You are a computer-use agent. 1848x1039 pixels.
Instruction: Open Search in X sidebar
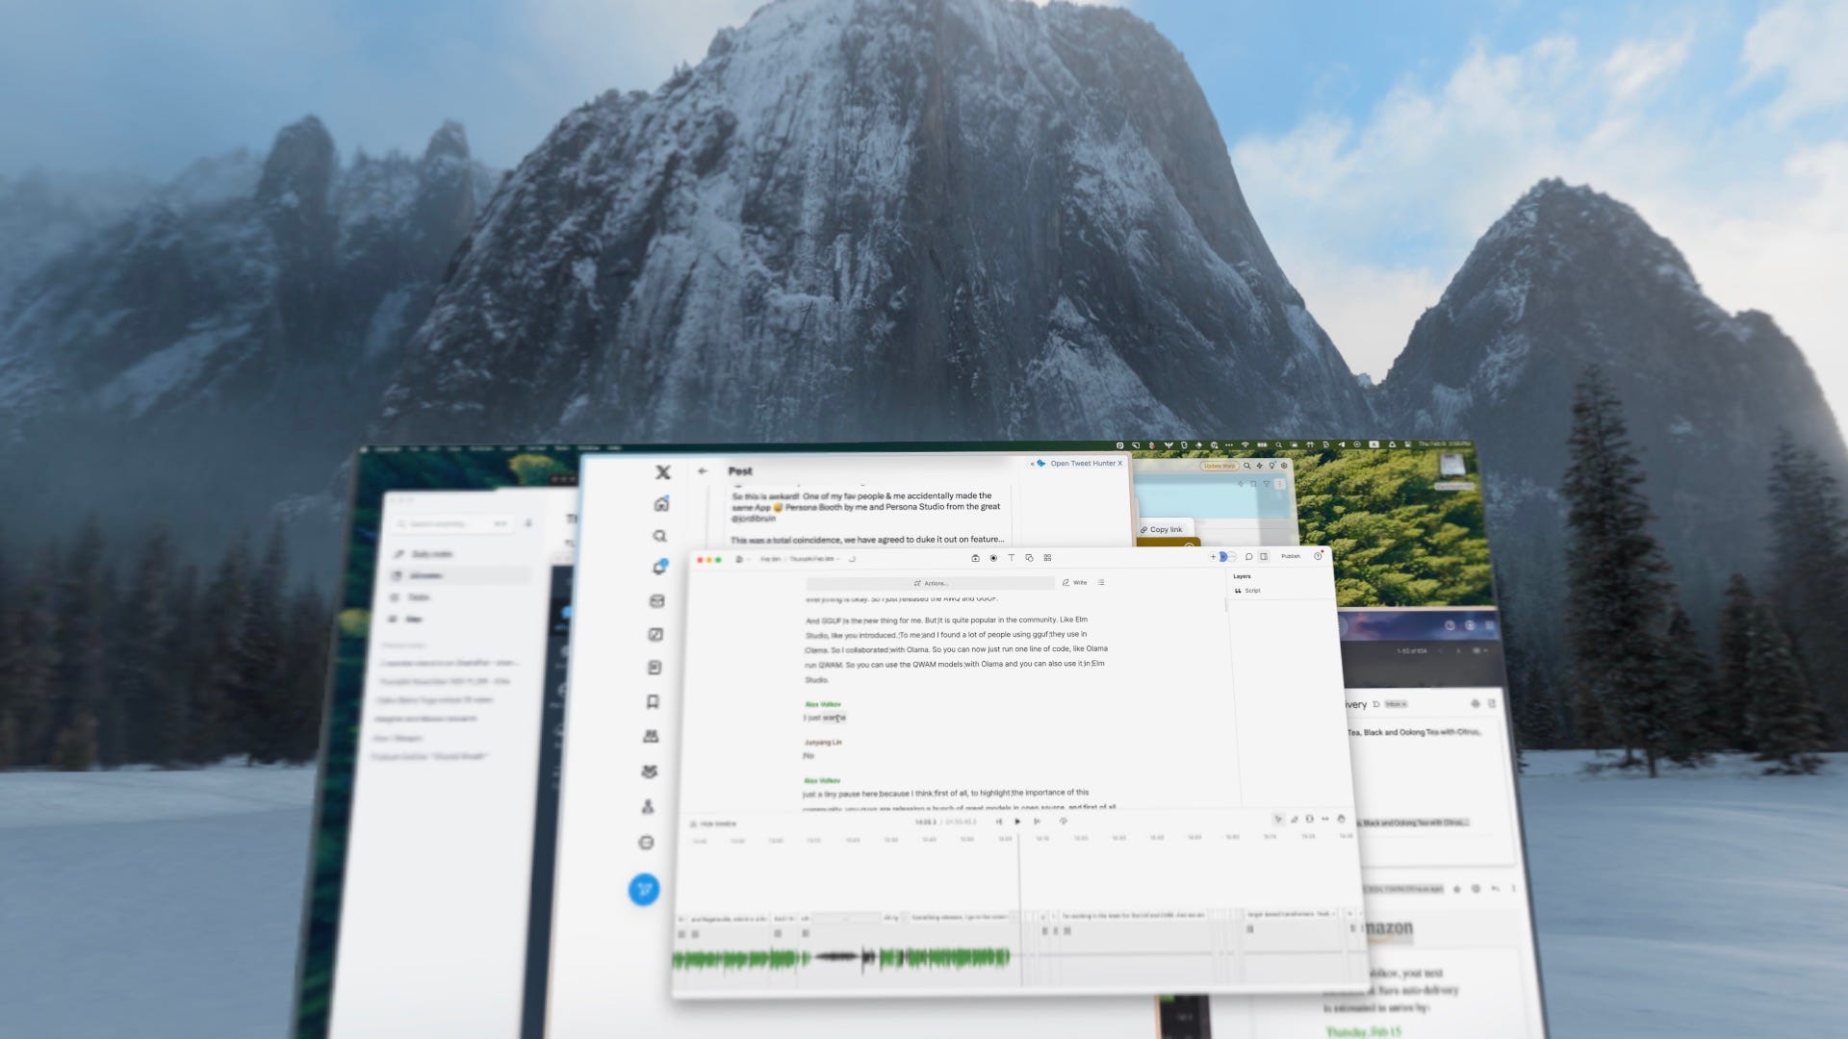click(x=659, y=536)
